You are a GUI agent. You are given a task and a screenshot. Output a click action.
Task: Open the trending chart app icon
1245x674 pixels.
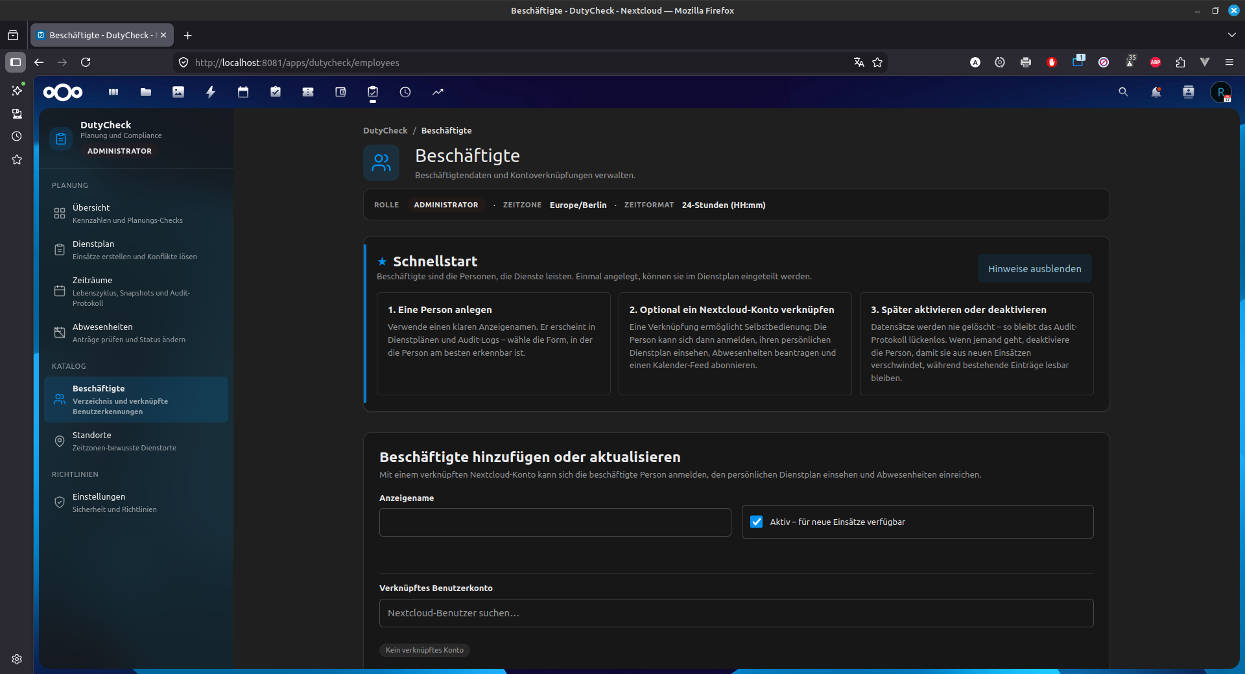(438, 92)
